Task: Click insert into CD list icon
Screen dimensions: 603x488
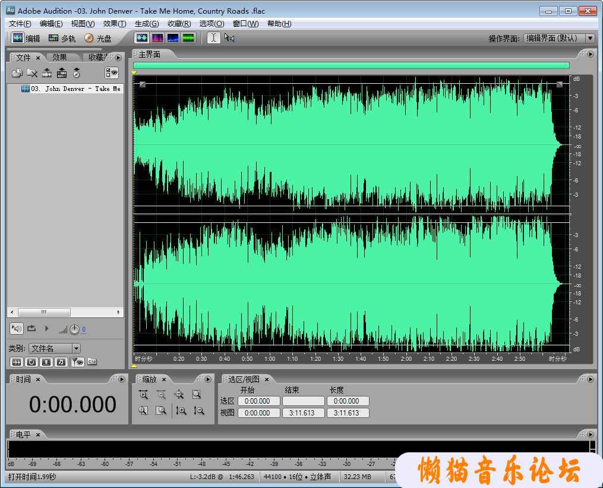Action: (77, 73)
